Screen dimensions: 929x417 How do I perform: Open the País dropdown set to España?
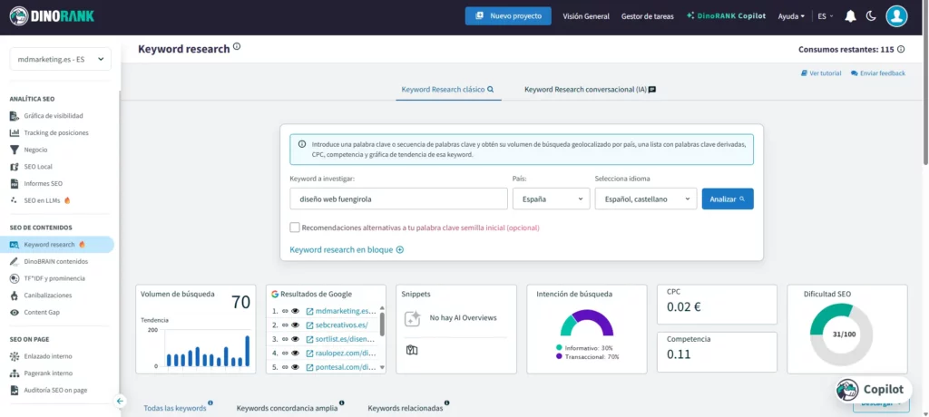pyautogui.click(x=551, y=199)
